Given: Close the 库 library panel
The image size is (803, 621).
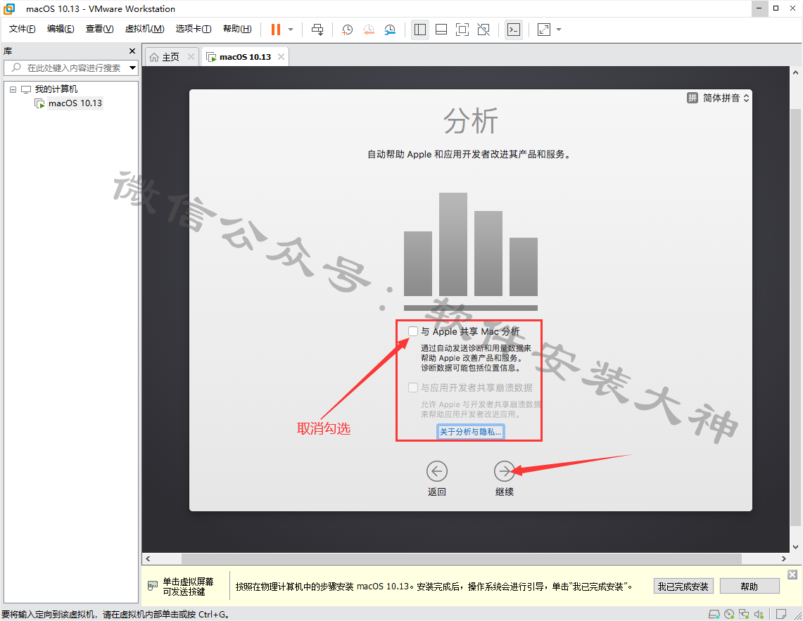Looking at the screenshot, I should pos(132,51).
